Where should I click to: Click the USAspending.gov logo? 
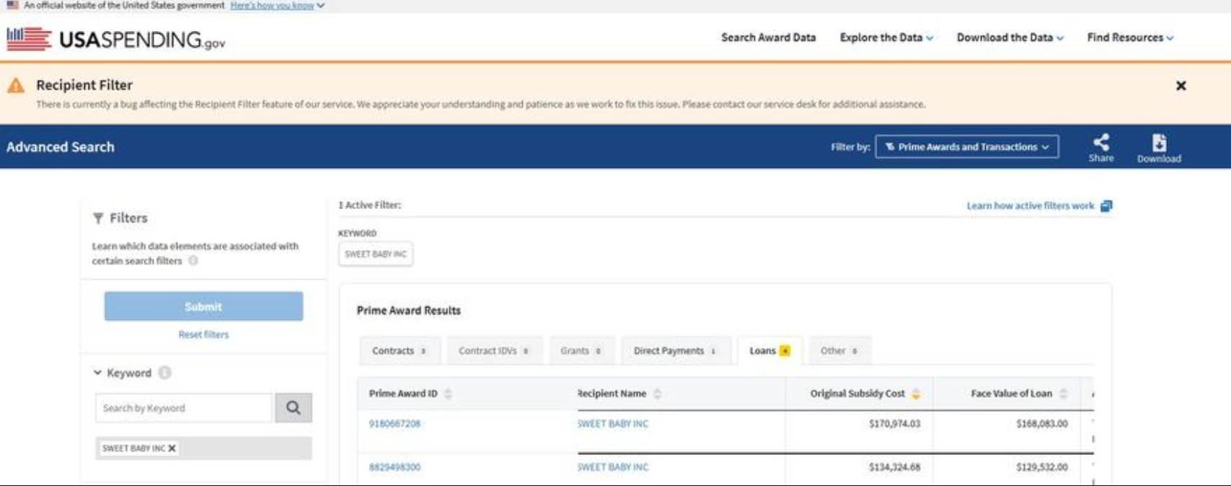coord(116,39)
